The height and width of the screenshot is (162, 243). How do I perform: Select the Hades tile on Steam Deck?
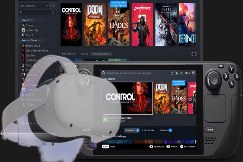[179, 98]
